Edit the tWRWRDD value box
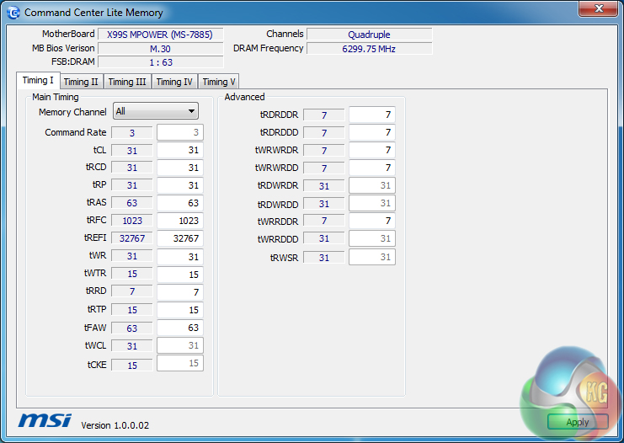This screenshot has height=443, width=624. point(371,168)
